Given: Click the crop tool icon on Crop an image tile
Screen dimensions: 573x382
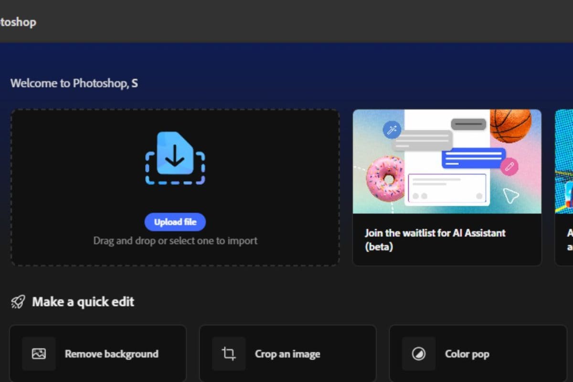Looking at the screenshot, I should [x=228, y=354].
